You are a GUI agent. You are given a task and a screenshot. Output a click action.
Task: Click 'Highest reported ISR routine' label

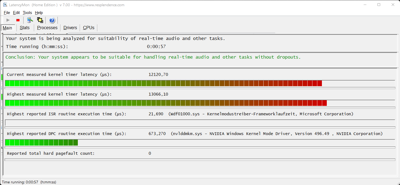coord(66,114)
